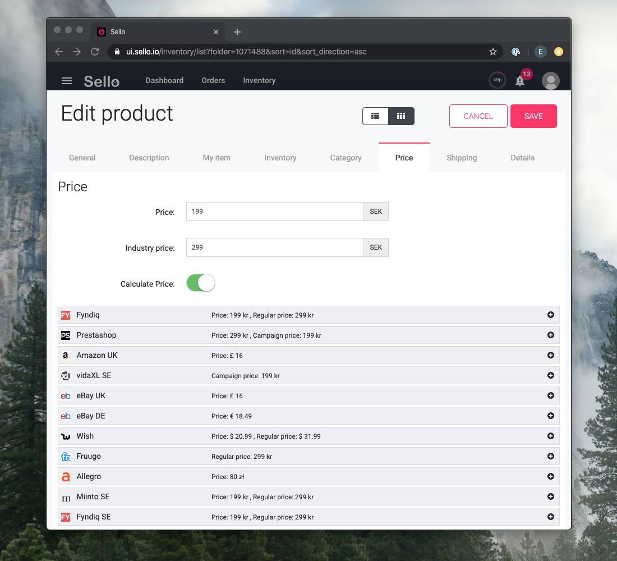Expand the Fyndiq price row
617x561 pixels.
[551, 315]
